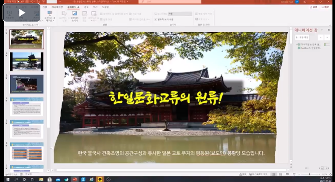The image size is (335, 182).
Task: Switch to Reading view icon
Action: click(x=287, y=174)
